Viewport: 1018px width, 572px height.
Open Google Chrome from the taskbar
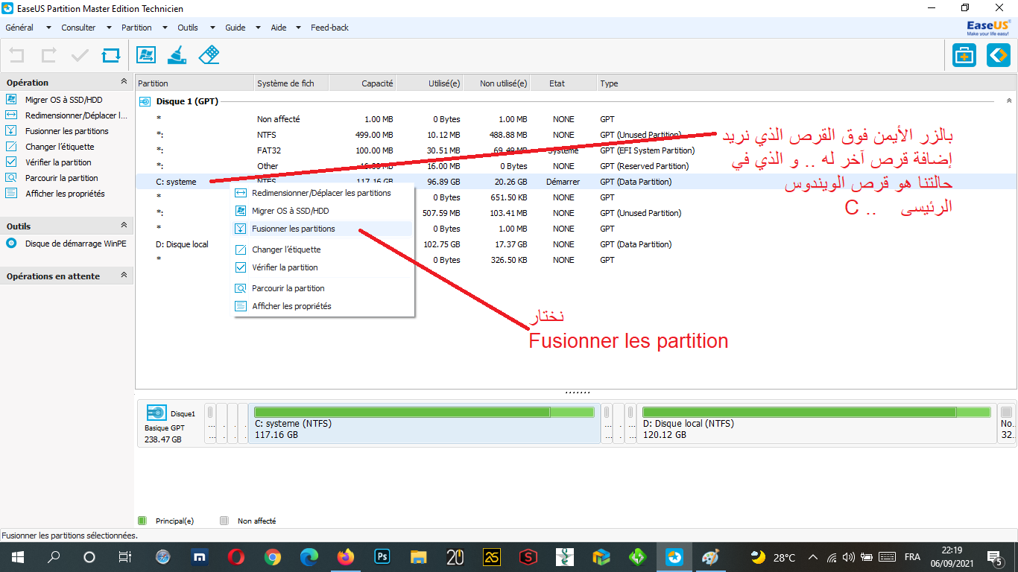click(273, 557)
